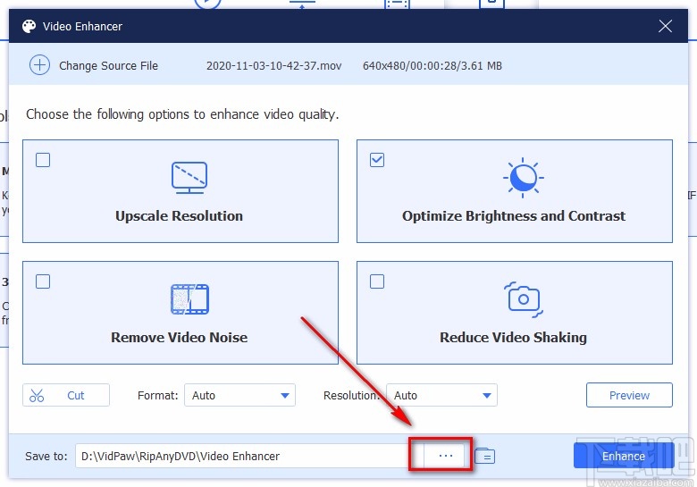Click the Cut button
This screenshot has width=697, height=487.
66,395
